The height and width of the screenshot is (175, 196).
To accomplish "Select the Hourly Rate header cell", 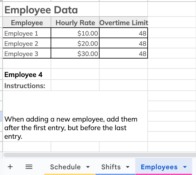I will click(x=75, y=22).
